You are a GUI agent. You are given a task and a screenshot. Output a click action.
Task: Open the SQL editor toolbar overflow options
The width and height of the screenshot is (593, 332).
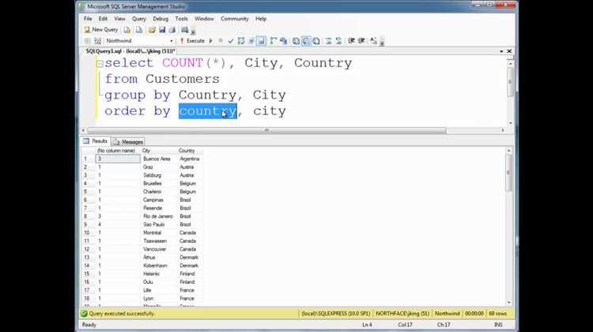[x=382, y=43]
